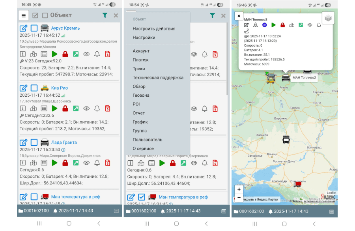
Task: Toggle eye visibility icon in МАН Топливо2 popup
Action: tap(310, 25)
